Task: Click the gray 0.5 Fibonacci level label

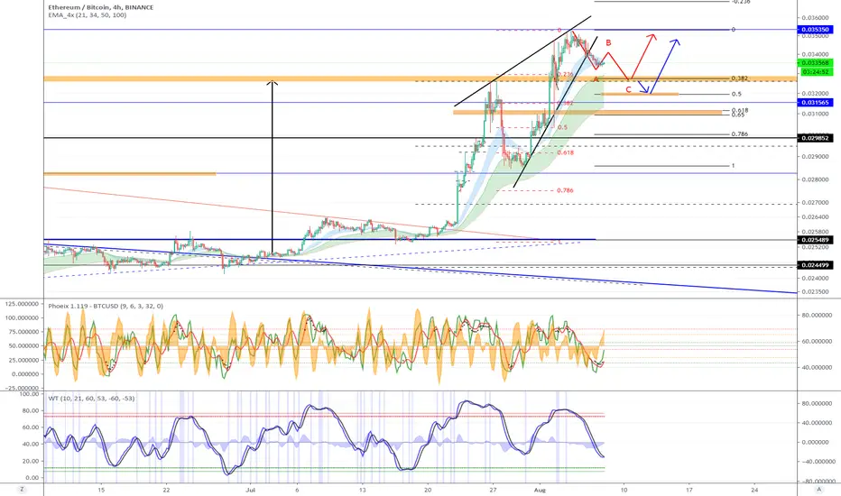Action: click(736, 94)
